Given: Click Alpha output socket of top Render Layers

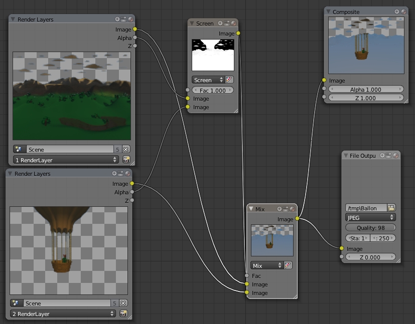Looking at the screenshot, I should tap(135, 38).
